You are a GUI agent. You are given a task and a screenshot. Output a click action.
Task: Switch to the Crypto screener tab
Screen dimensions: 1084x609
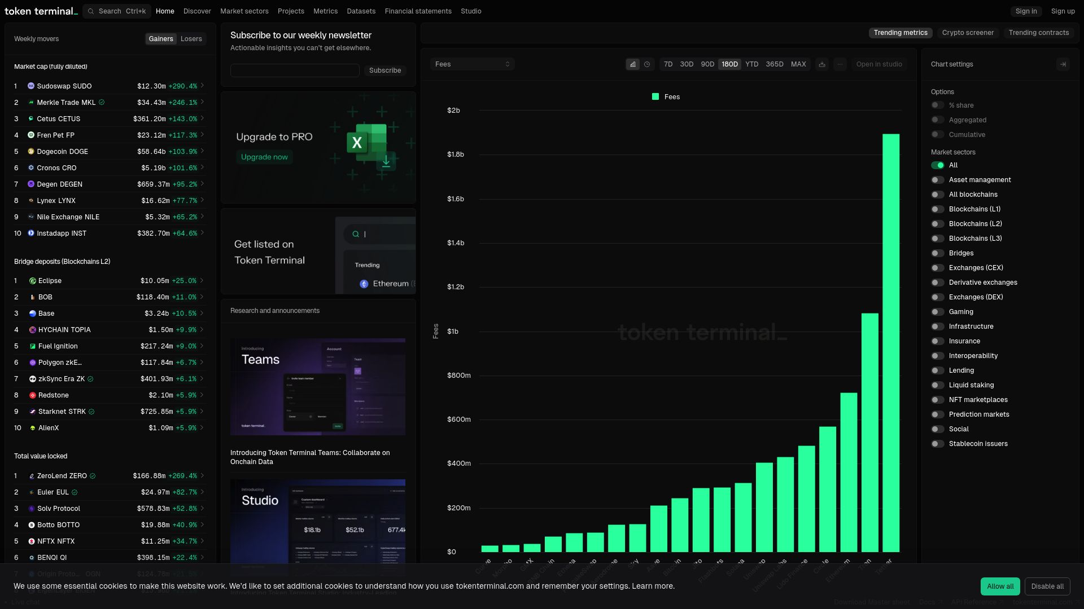968,33
